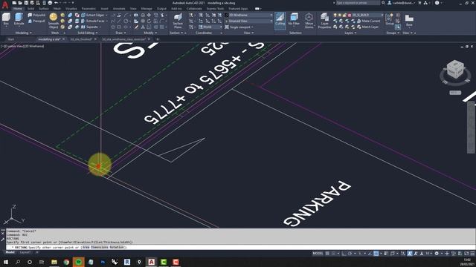Open Chrome from the taskbar
Image resolution: width=476 pixels, height=267 pixels.
pos(66,262)
